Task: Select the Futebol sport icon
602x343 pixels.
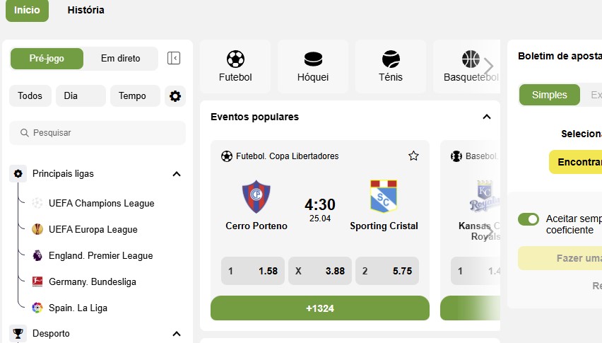Action: 235,59
